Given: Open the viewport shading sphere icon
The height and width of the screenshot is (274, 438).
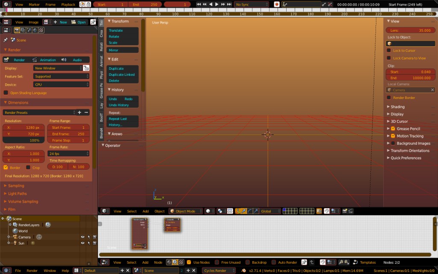Looking at the screenshot, I should pyautogui.click(x=209, y=211).
